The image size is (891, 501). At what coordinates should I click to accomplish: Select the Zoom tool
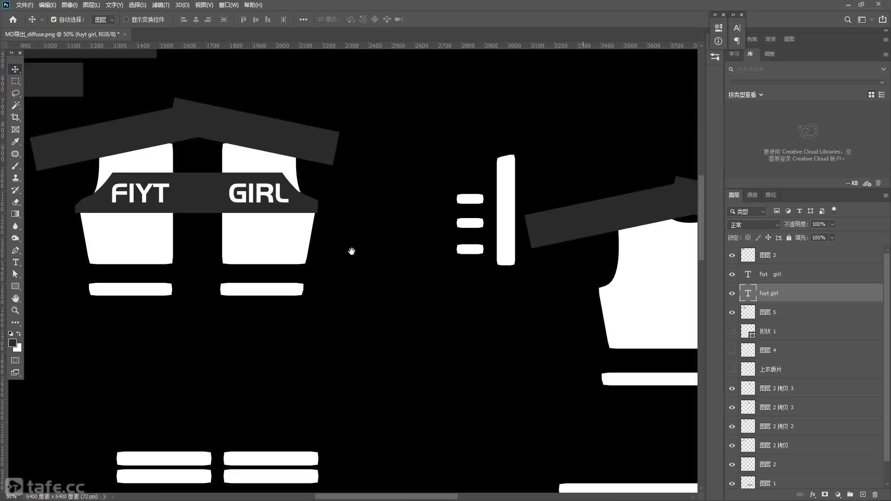click(x=15, y=310)
